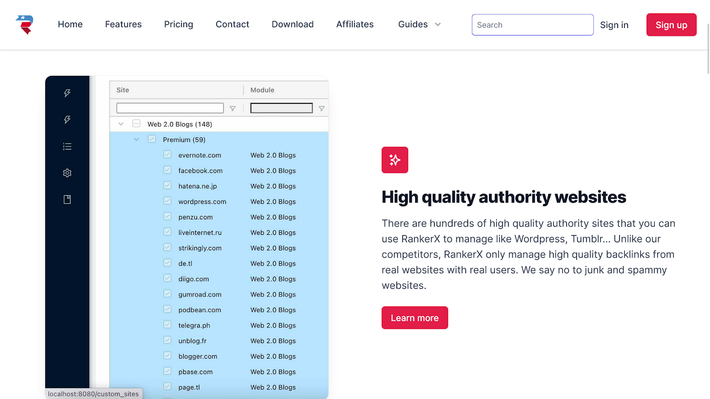Image resolution: width=710 pixels, height=399 pixels.
Task: Click the bookmark page icon in dark sidebar
Action: coord(67,199)
